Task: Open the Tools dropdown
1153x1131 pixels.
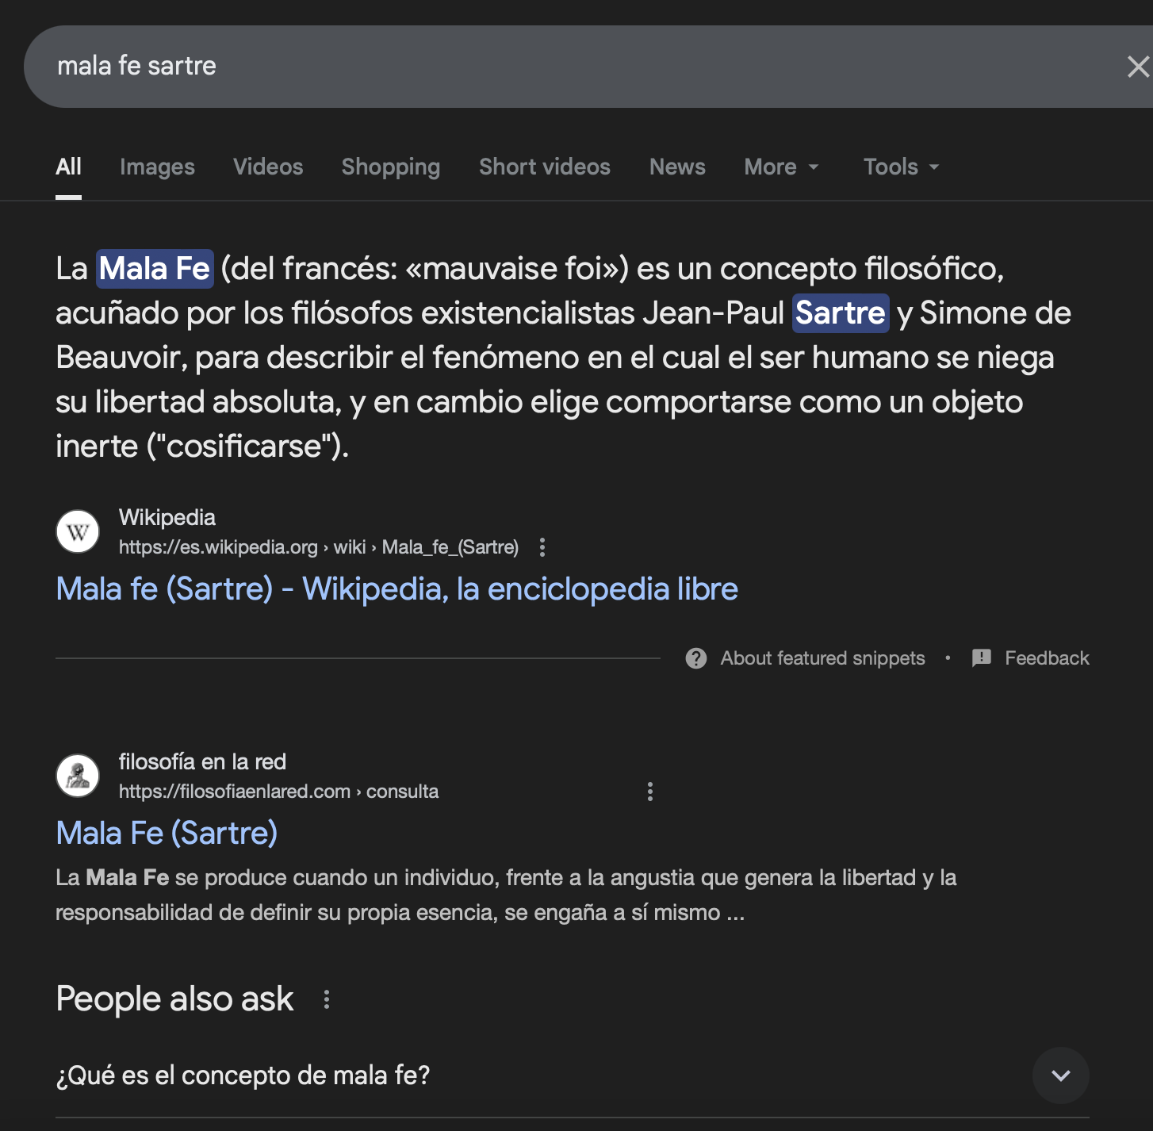Action: [x=901, y=167]
